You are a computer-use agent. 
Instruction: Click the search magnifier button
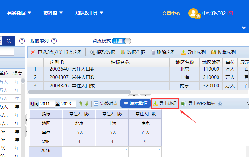tap(9, 41)
